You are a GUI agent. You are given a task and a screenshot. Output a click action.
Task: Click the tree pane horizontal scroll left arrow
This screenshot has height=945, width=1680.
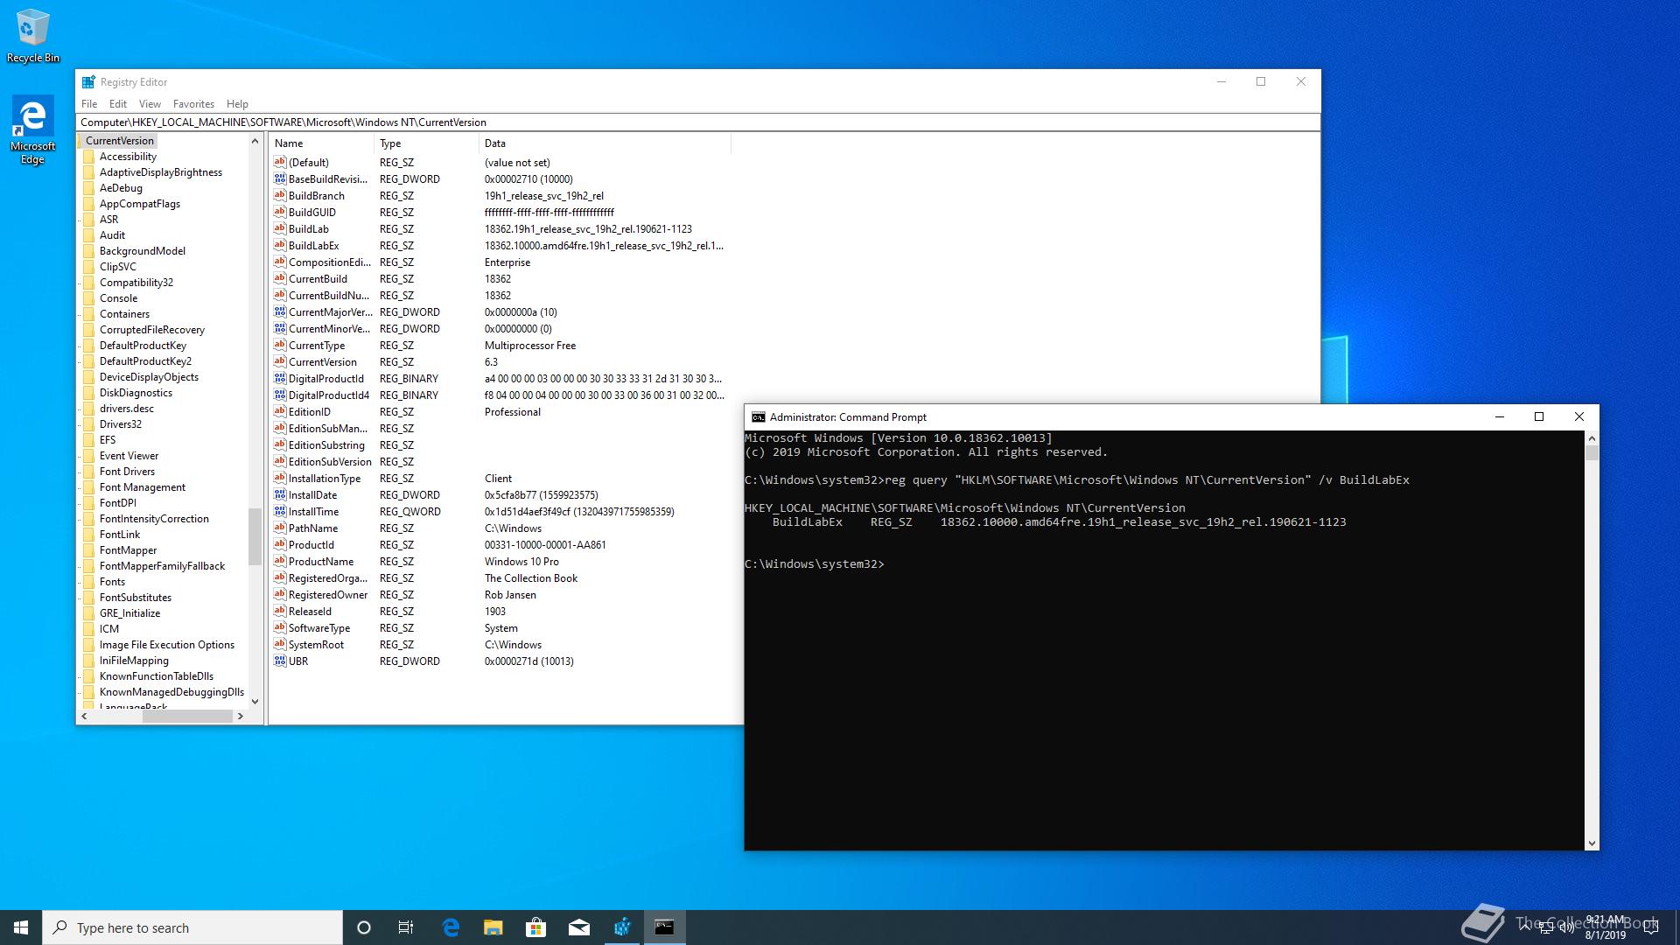pyautogui.click(x=84, y=716)
